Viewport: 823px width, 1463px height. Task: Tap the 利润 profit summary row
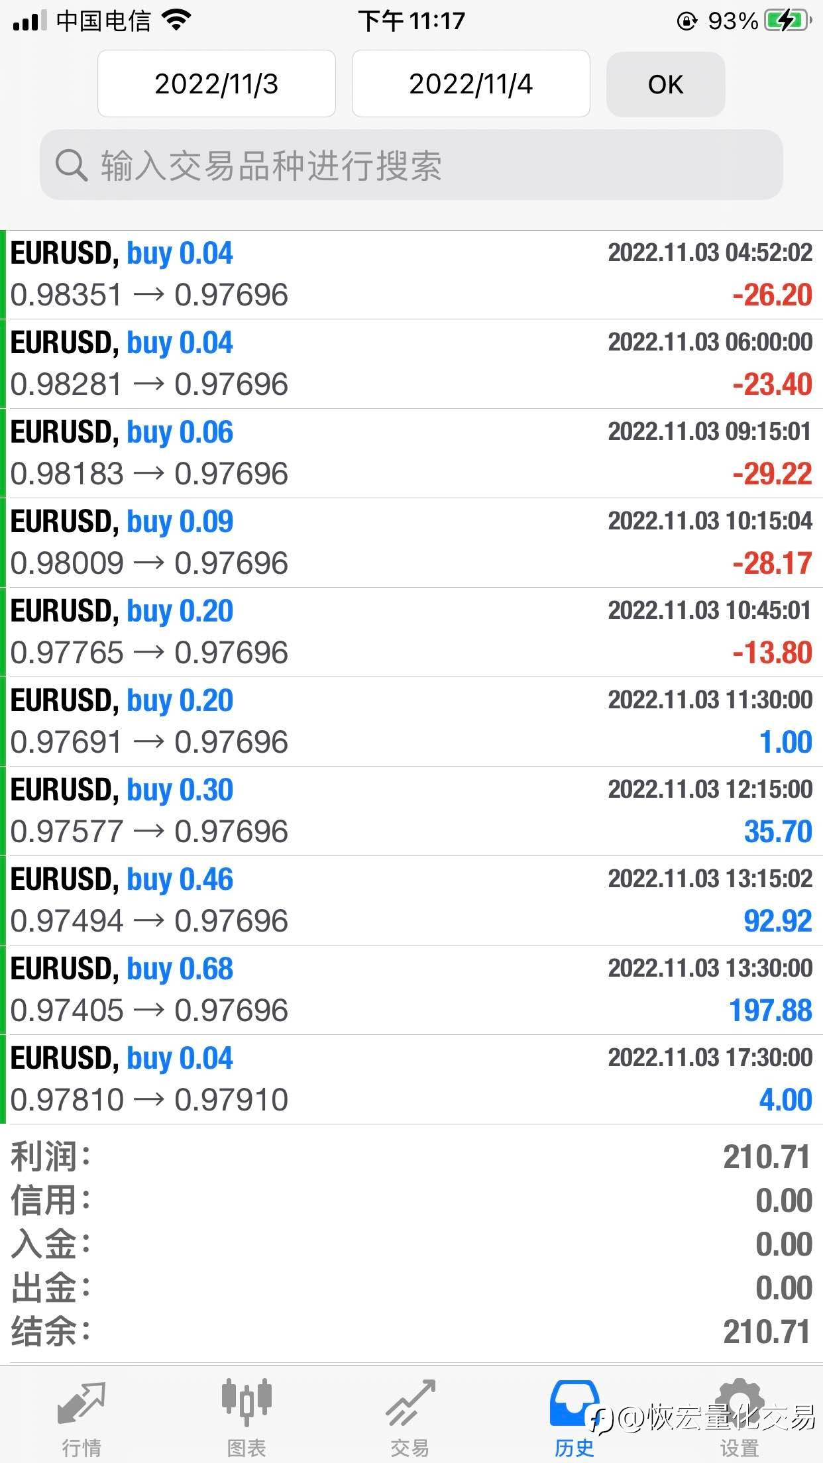(411, 1157)
